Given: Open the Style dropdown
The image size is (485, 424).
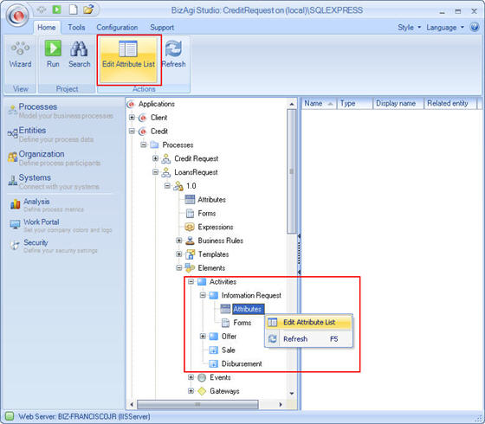Looking at the screenshot, I should pyautogui.click(x=409, y=28).
